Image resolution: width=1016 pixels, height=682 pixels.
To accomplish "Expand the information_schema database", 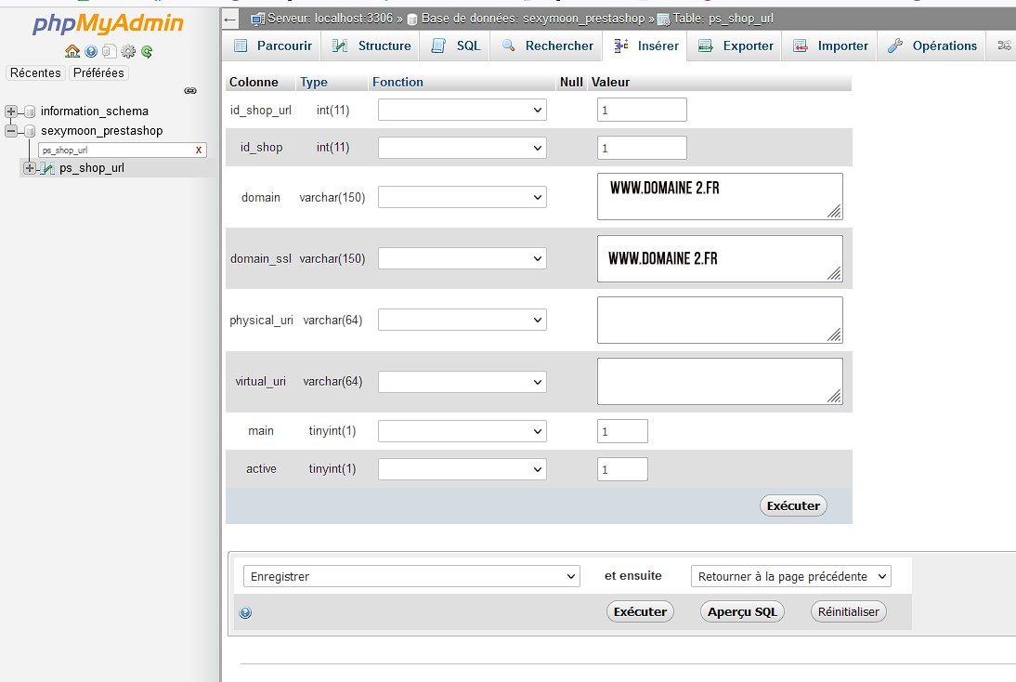I will pos(11,111).
